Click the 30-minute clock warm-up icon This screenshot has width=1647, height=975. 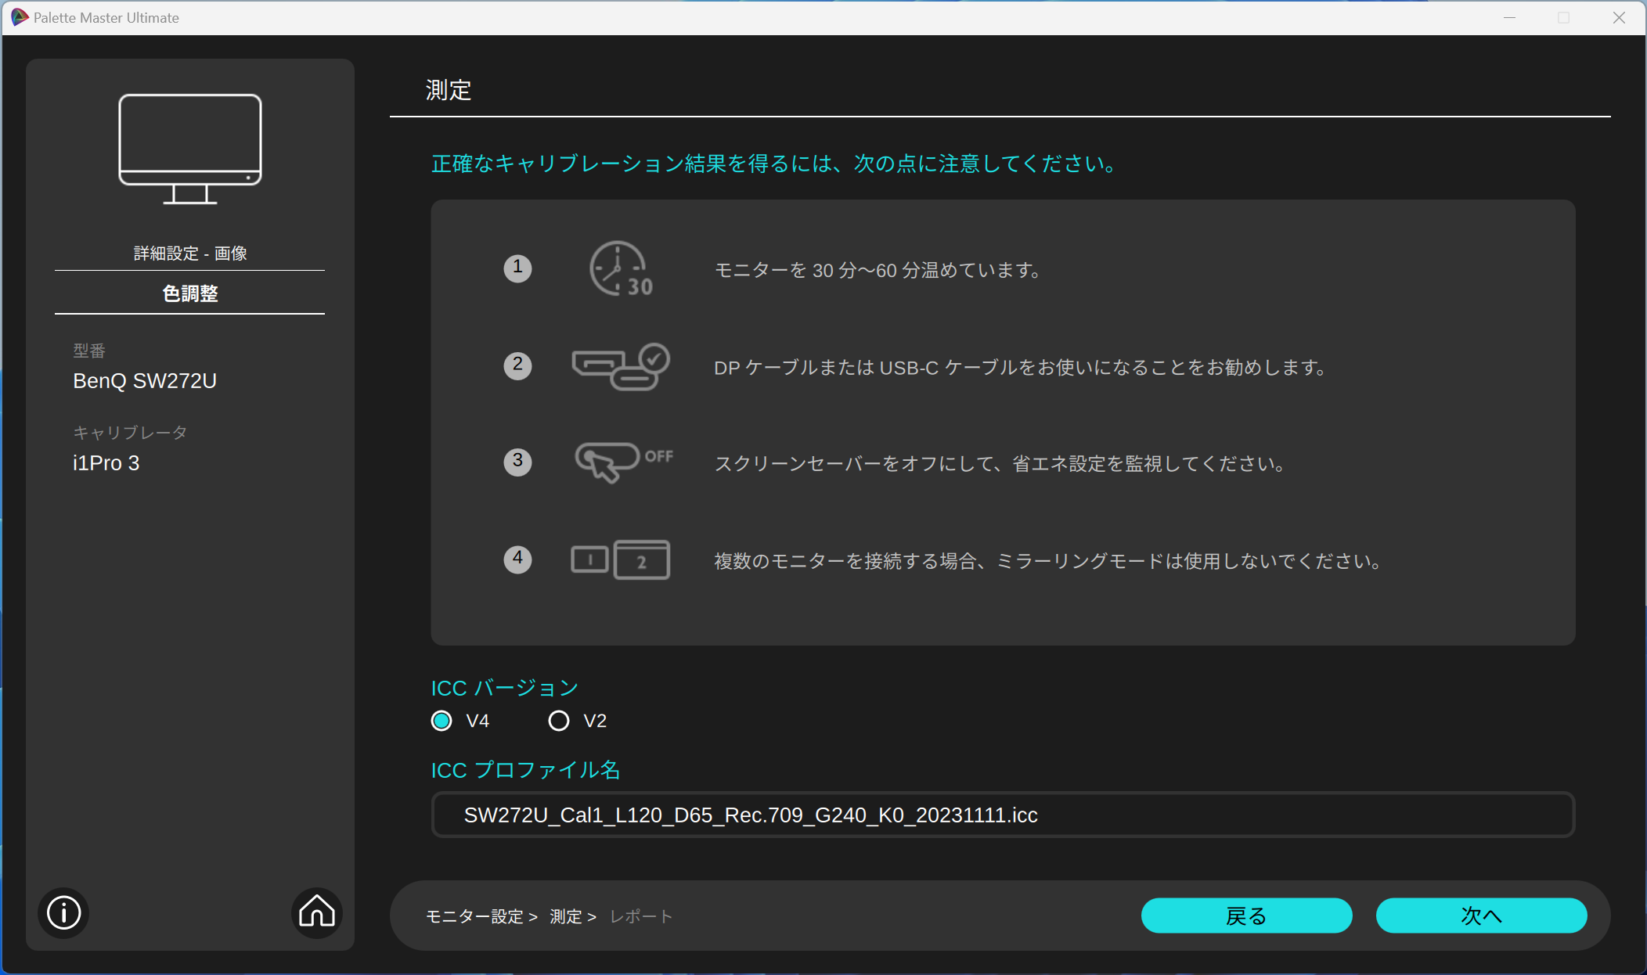(622, 269)
